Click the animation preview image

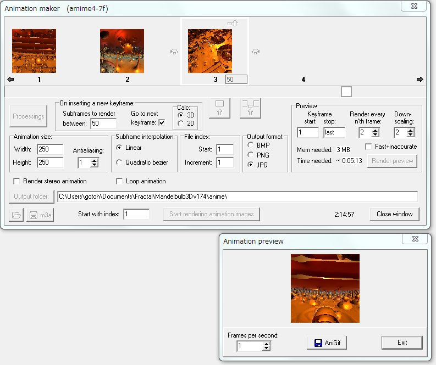coord(325,288)
